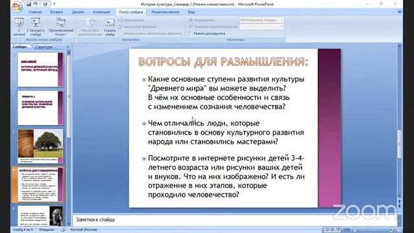Viewport: 414px width, 233px height.
Task: Select slide 3 thumbnail with tree image
Action: [40, 146]
